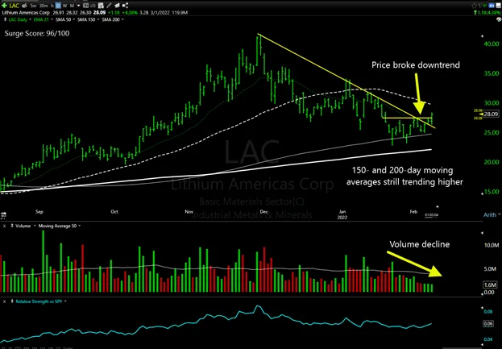Viewport: 502px width, 349px height.
Task: Click the small up arrow above Arith
Action: [438, 206]
